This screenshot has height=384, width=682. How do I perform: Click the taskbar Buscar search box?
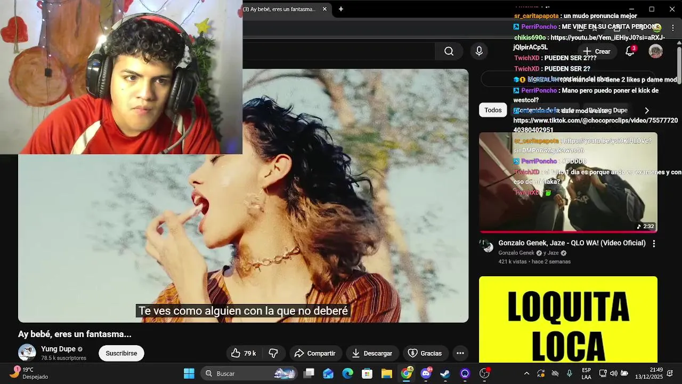pos(250,373)
